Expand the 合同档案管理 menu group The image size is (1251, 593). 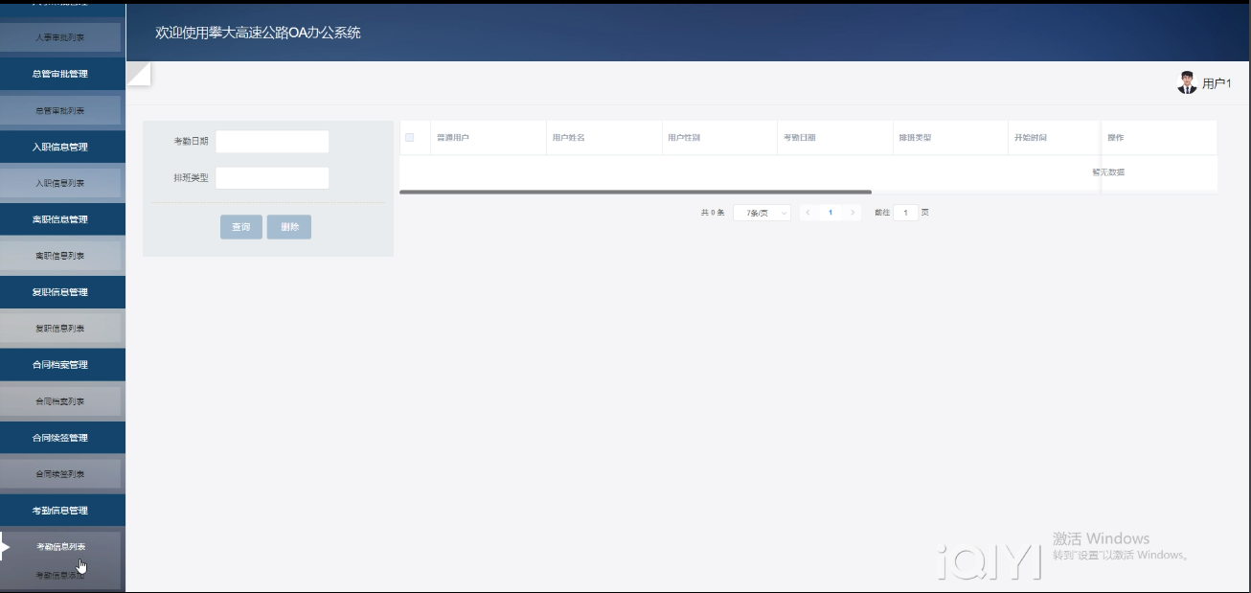click(x=60, y=365)
